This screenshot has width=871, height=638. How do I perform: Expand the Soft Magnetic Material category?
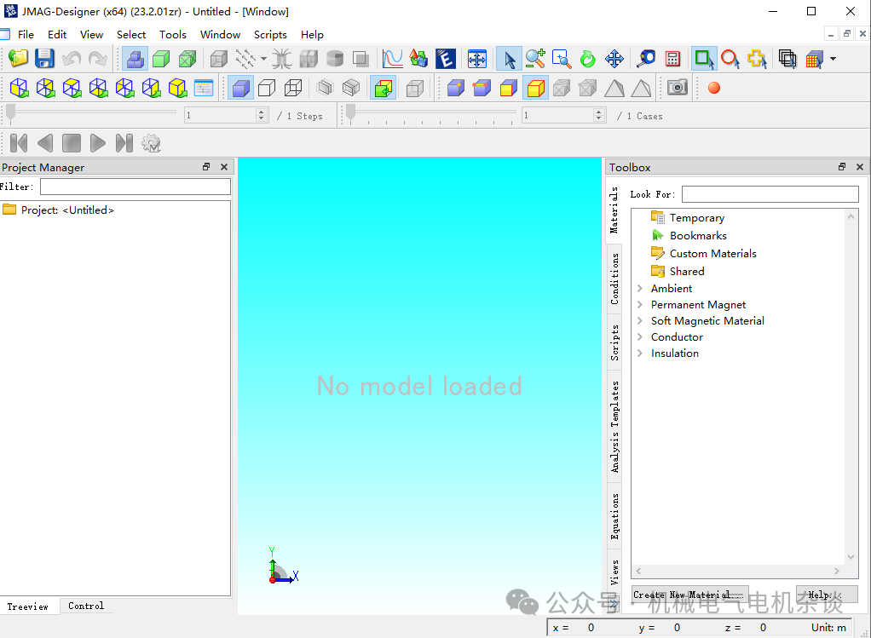640,320
